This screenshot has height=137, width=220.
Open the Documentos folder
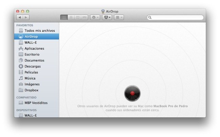[x=34, y=61]
